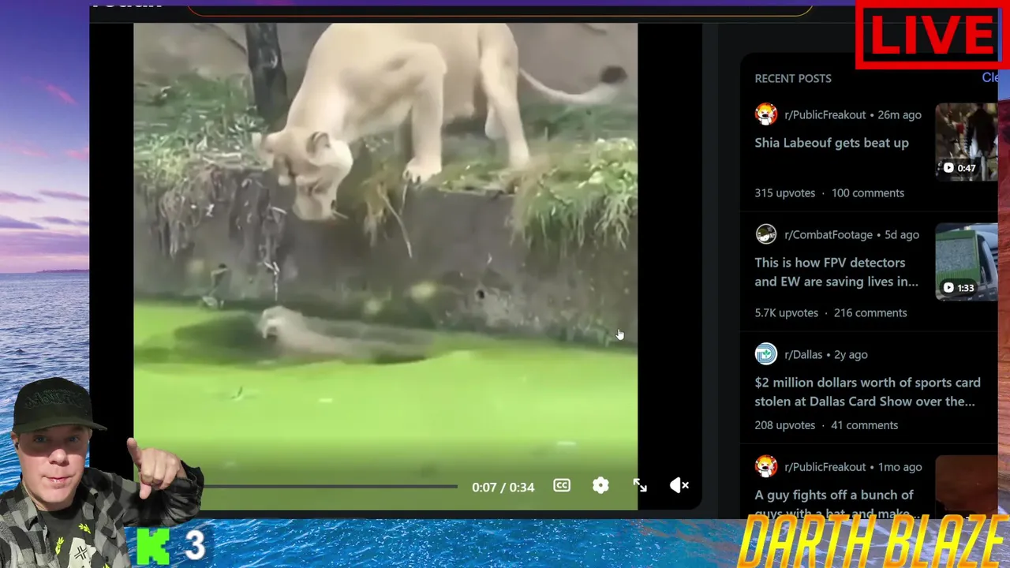Play the 1:33 CombatFootage thumbnail

[966, 262]
